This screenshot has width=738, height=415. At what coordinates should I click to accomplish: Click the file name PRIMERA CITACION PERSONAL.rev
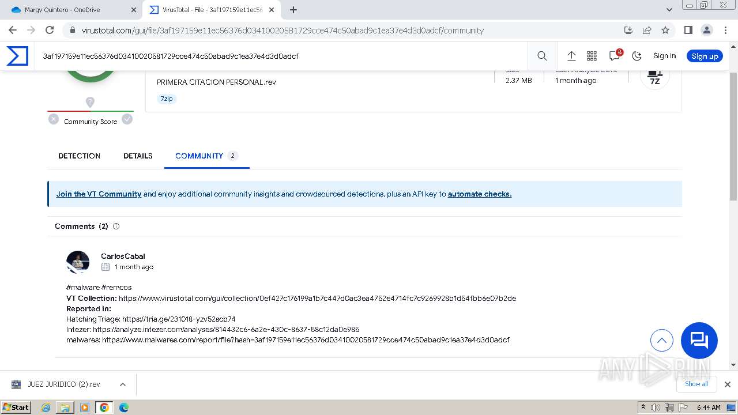216,82
